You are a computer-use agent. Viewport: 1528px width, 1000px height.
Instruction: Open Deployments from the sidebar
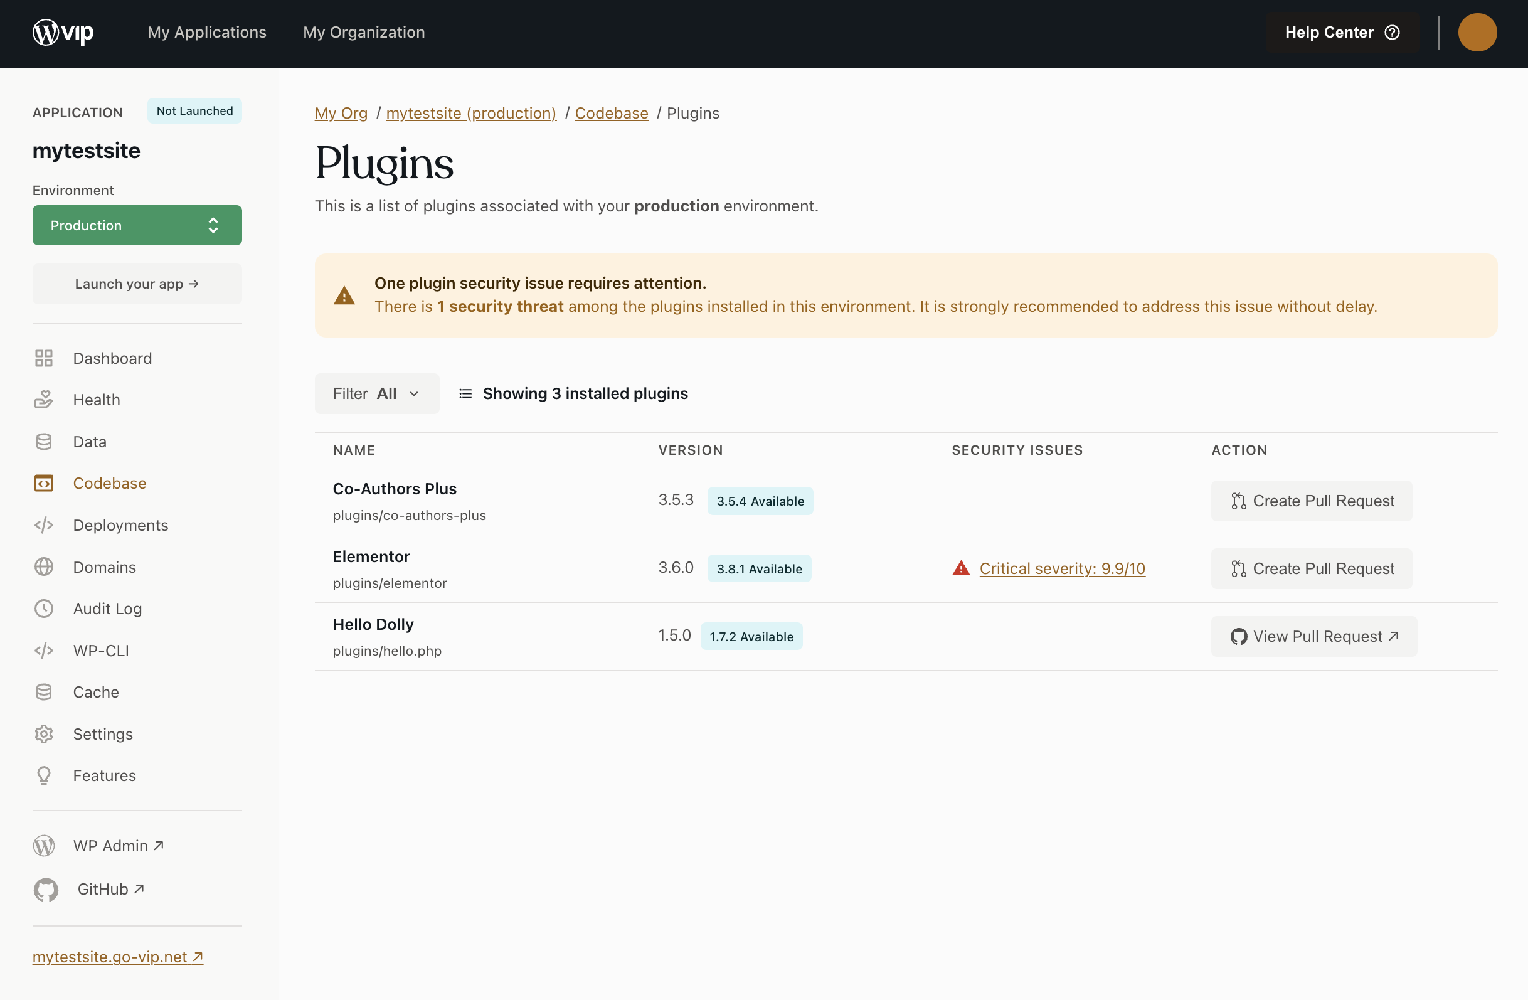click(120, 525)
